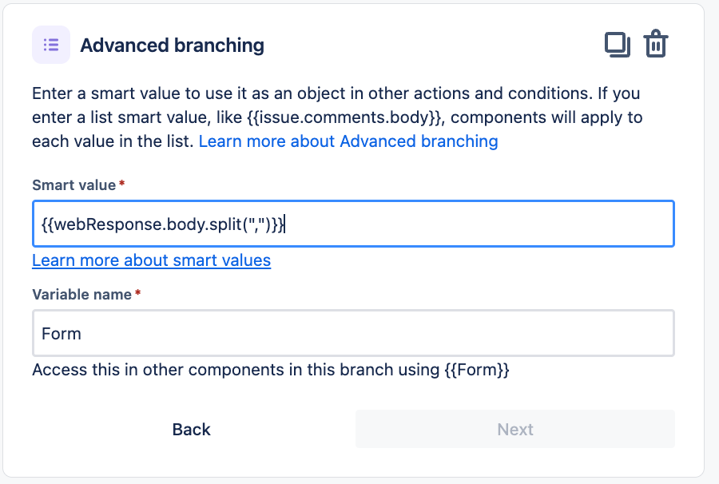
Task: Duplicate this component using the copy icon
Action: point(618,45)
